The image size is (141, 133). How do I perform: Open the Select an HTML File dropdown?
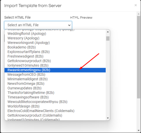38,25
